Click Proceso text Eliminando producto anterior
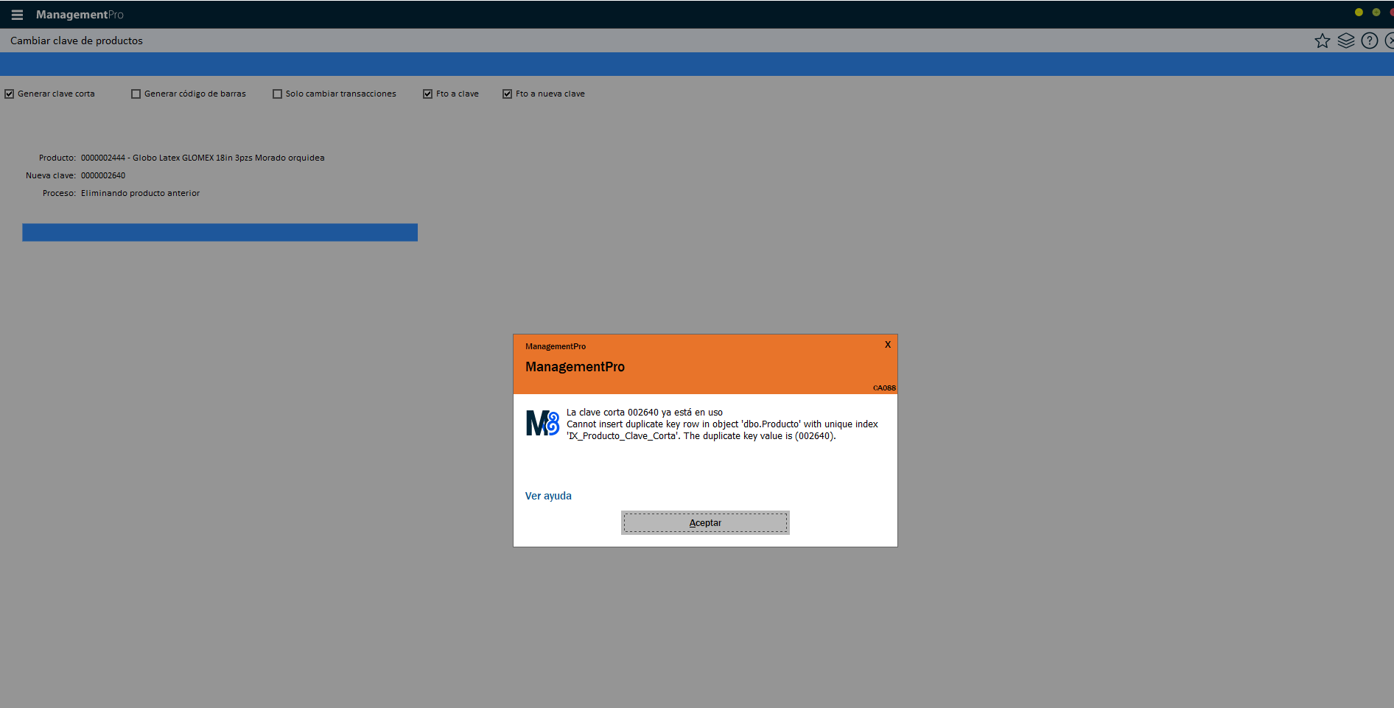1394x708 pixels. coord(140,193)
